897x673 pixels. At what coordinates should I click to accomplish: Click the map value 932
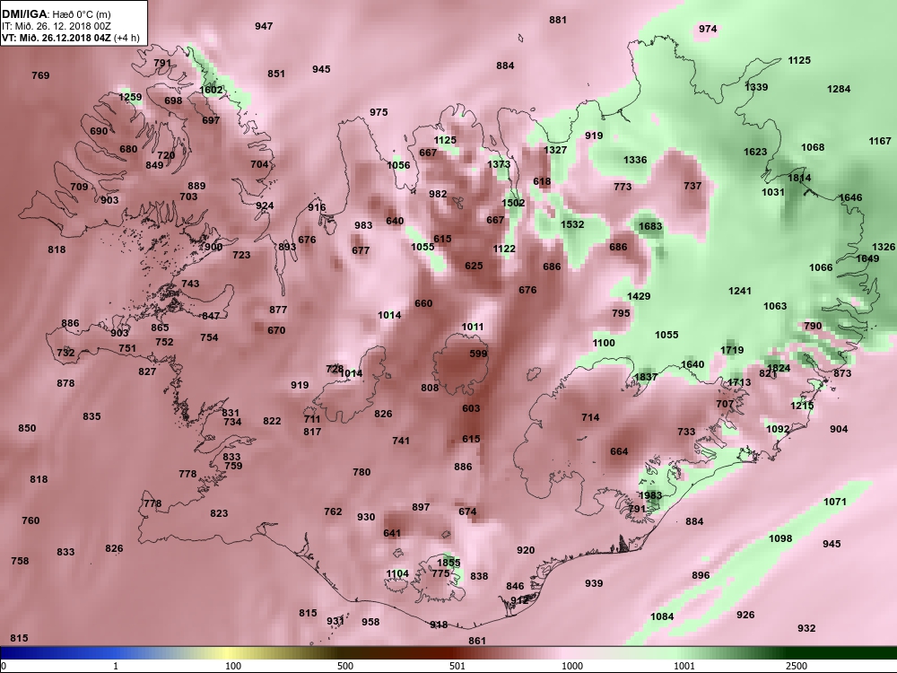806,628
